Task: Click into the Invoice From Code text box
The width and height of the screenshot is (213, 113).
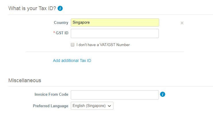Action: coord(115,95)
